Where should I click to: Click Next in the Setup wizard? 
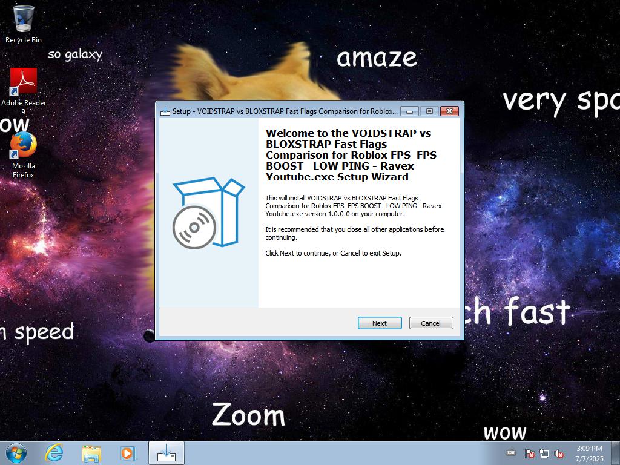tap(380, 323)
